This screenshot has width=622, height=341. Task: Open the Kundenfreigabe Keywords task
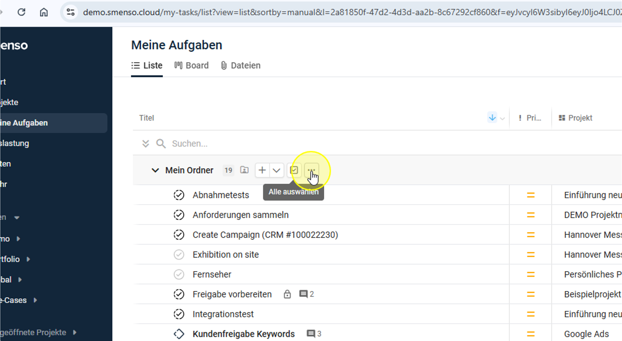(x=243, y=334)
